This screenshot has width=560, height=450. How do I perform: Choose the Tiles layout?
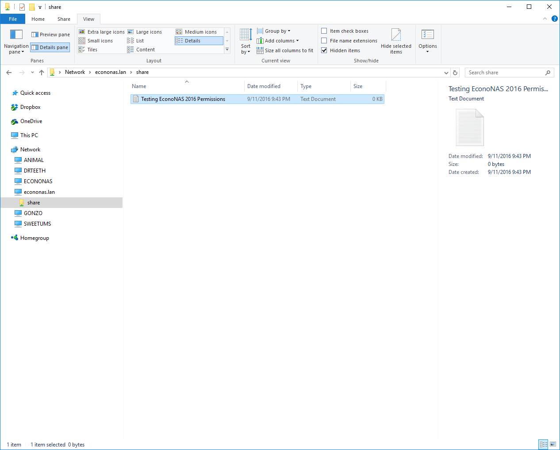click(88, 50)
